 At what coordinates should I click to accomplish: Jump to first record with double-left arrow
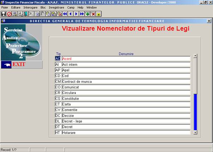(65, 14)
